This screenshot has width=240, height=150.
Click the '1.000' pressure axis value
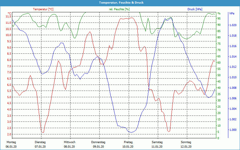tap(233, 130)
